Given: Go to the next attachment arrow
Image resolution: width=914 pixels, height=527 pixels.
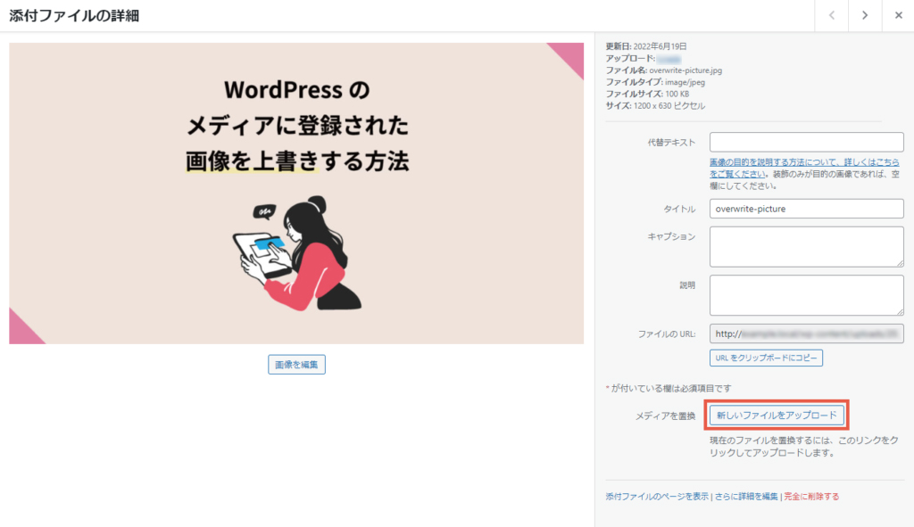Looking at the screenshot, I should (x=864, y=16).
